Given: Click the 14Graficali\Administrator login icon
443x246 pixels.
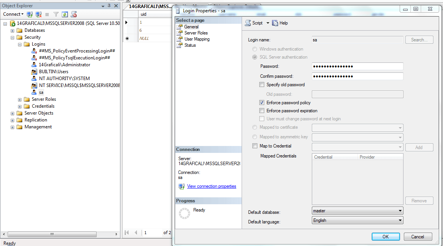Looking at the screenshot, I should click(x=34, y=65).
